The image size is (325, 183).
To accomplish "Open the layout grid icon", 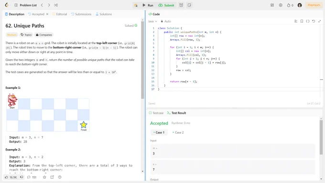I will point(272,5).
